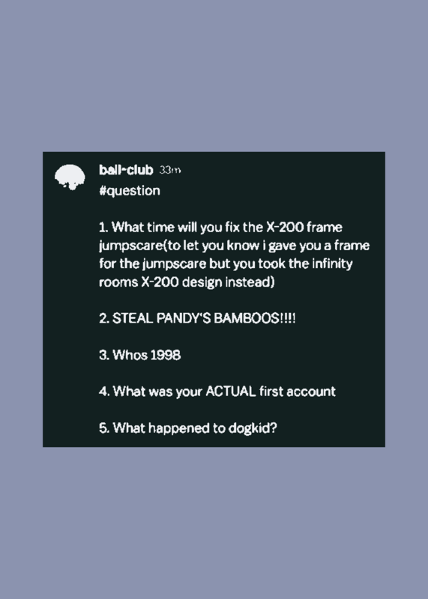Image resolution: width=428 pixels, height=599 pixels.
Task: Open the ball-club avatar icon
Action: [x=70, y=177]
